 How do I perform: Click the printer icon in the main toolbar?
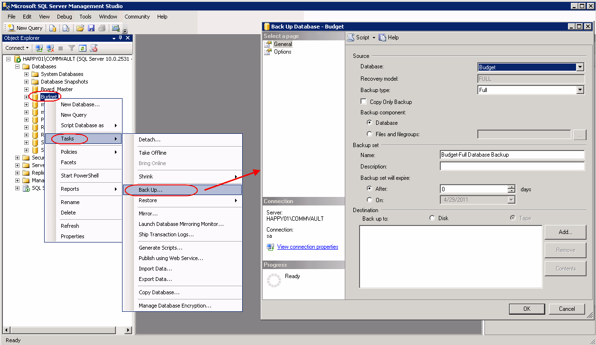click(x=102, y=28)
